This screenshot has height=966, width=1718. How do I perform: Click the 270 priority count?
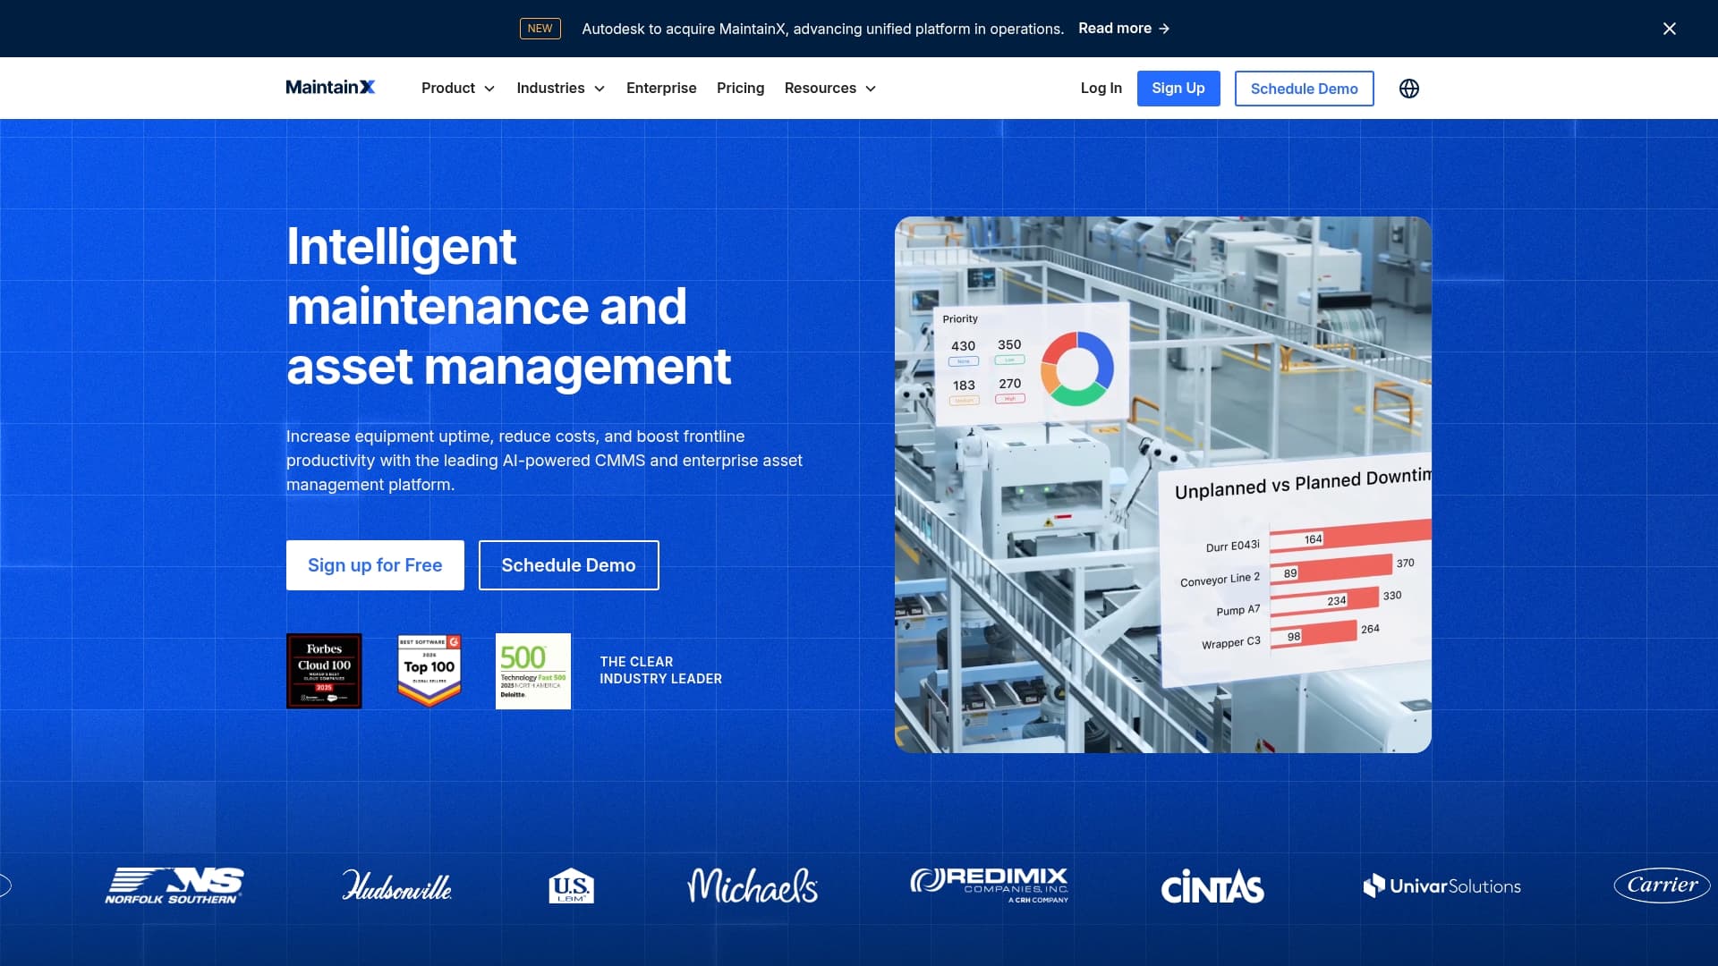point(1009,384)
